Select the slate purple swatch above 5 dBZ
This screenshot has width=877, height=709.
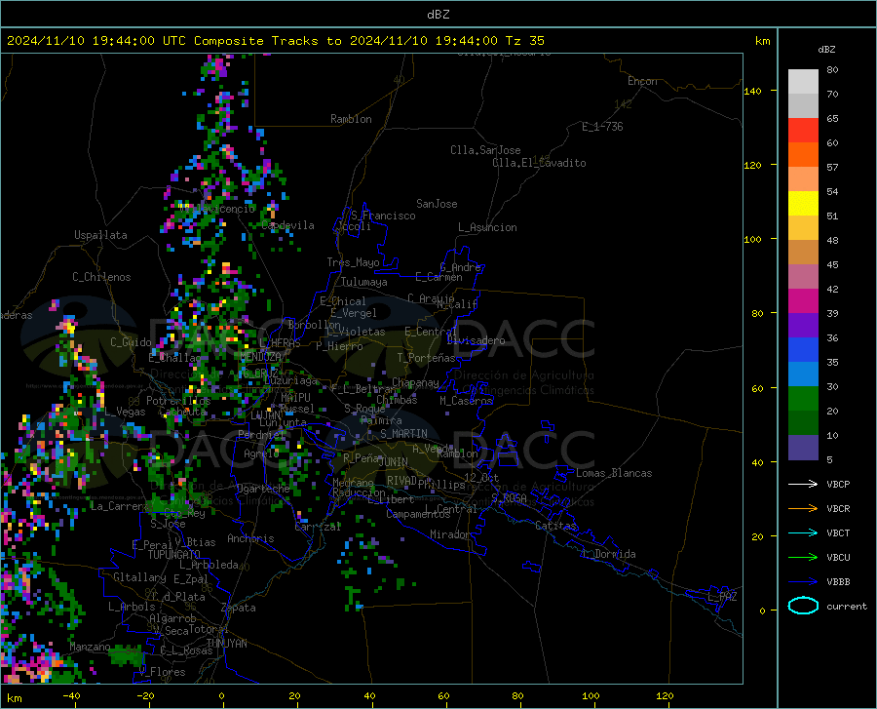point(803,448)
